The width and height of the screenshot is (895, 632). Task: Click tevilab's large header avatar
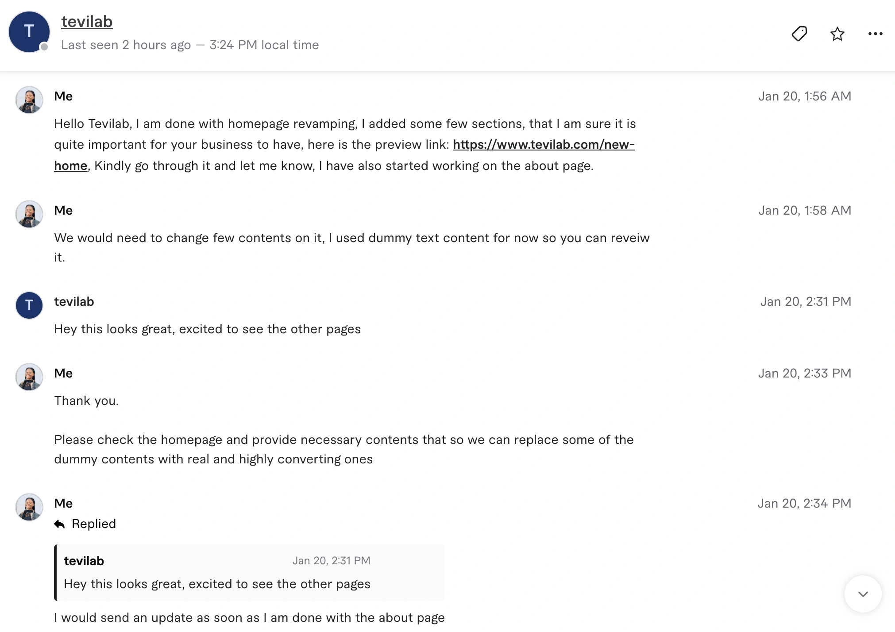click(x=29, y=32)
